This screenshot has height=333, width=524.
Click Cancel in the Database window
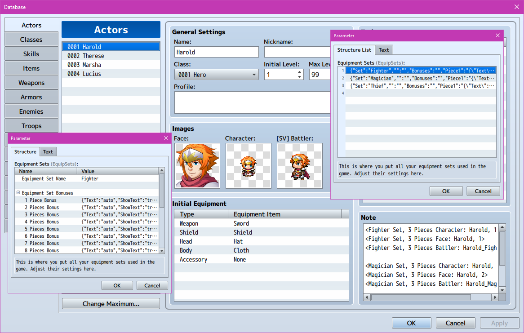pyautogui.click(x=456, y=323)
